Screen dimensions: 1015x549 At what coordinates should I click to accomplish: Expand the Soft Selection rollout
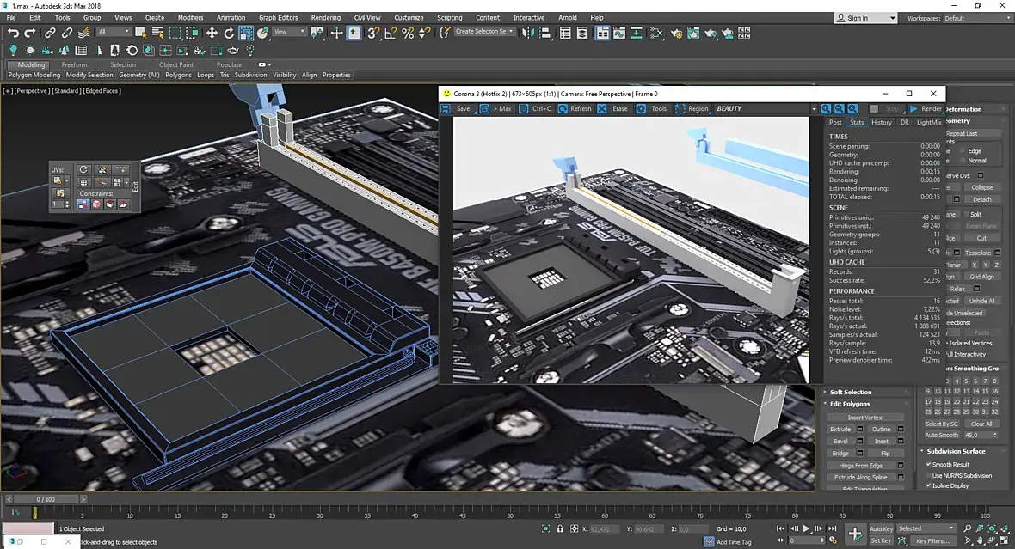[851, 393]
